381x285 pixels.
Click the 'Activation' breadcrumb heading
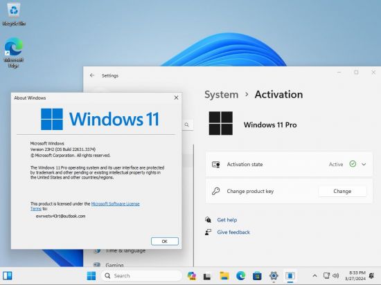278,95
